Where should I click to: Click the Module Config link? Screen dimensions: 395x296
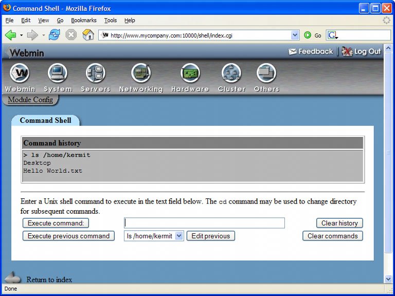(30, 100)
